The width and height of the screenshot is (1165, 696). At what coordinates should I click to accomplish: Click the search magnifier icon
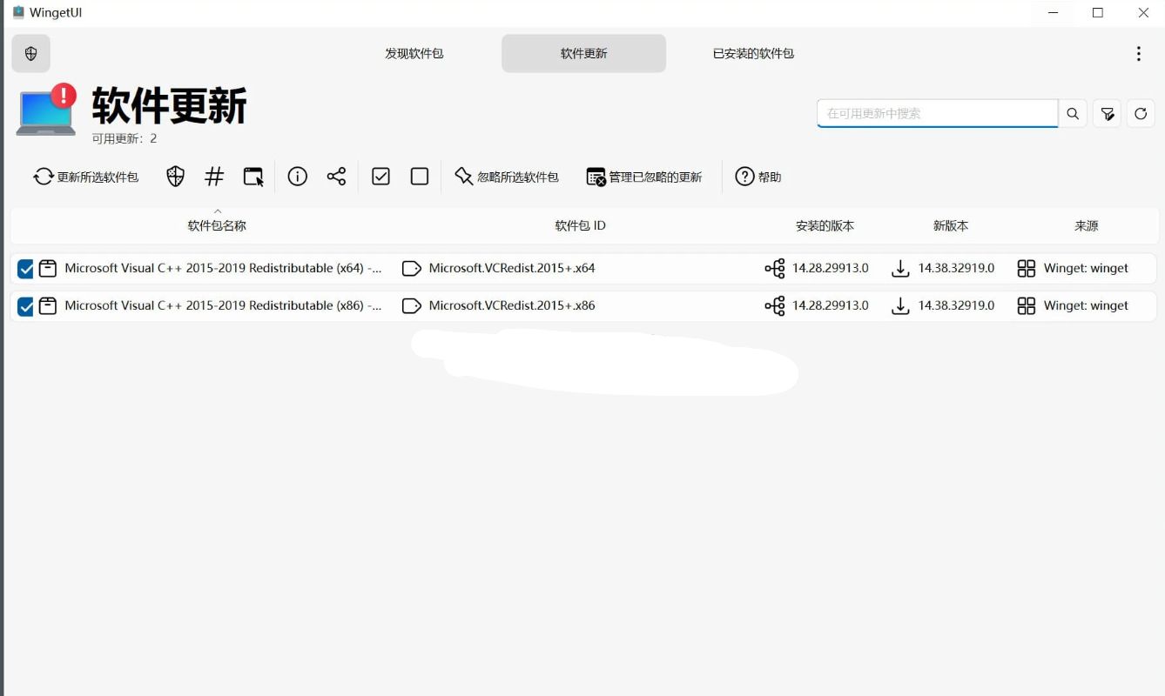point(1072,113)
